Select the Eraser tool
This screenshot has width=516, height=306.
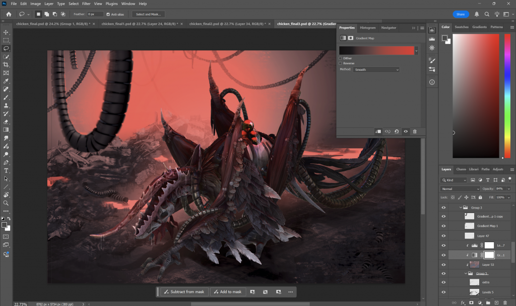click(x=6, y=122)
